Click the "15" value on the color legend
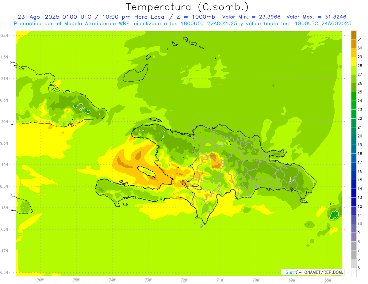This screenshot has width=368, height=284. pos(360,180)
